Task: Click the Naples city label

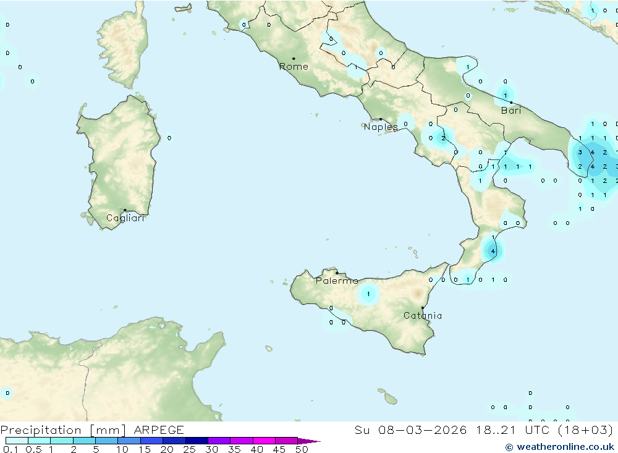Action: pos(381,127)
